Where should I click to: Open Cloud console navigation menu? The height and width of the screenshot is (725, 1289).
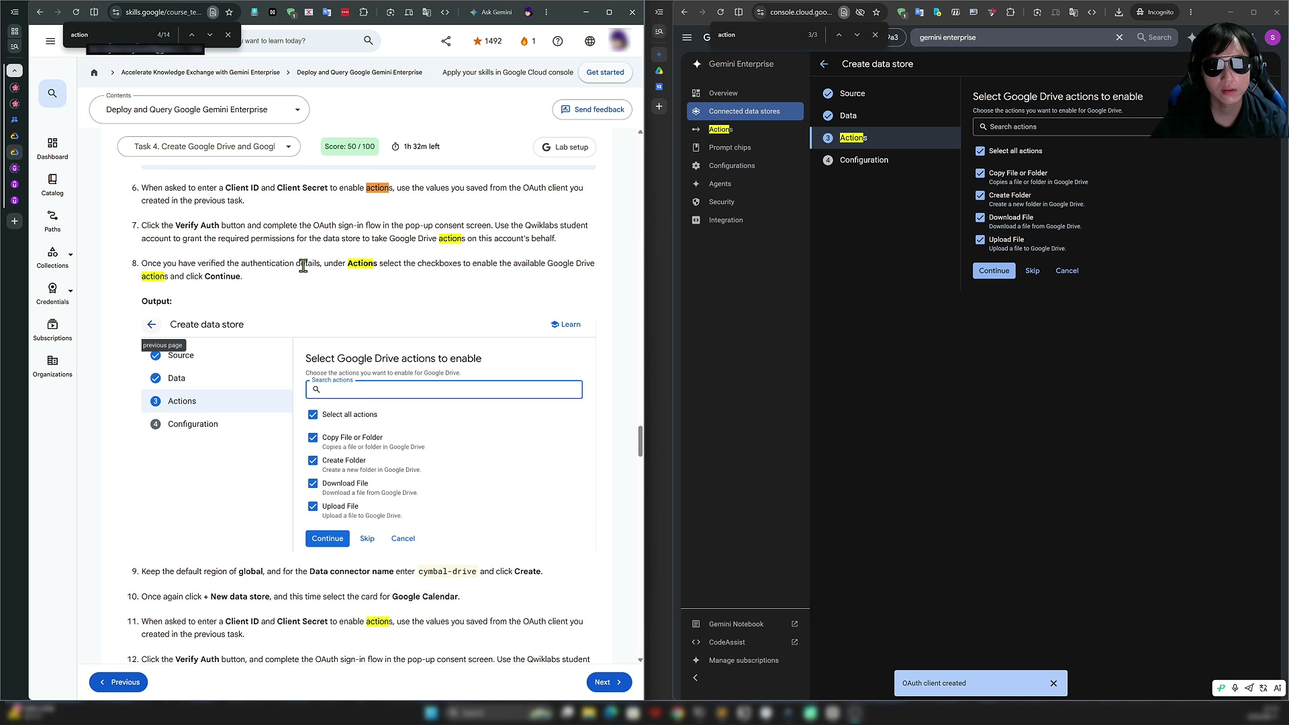(x=687, y=38)
